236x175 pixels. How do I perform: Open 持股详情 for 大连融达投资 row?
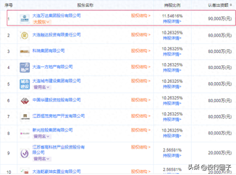coord(172,38)
